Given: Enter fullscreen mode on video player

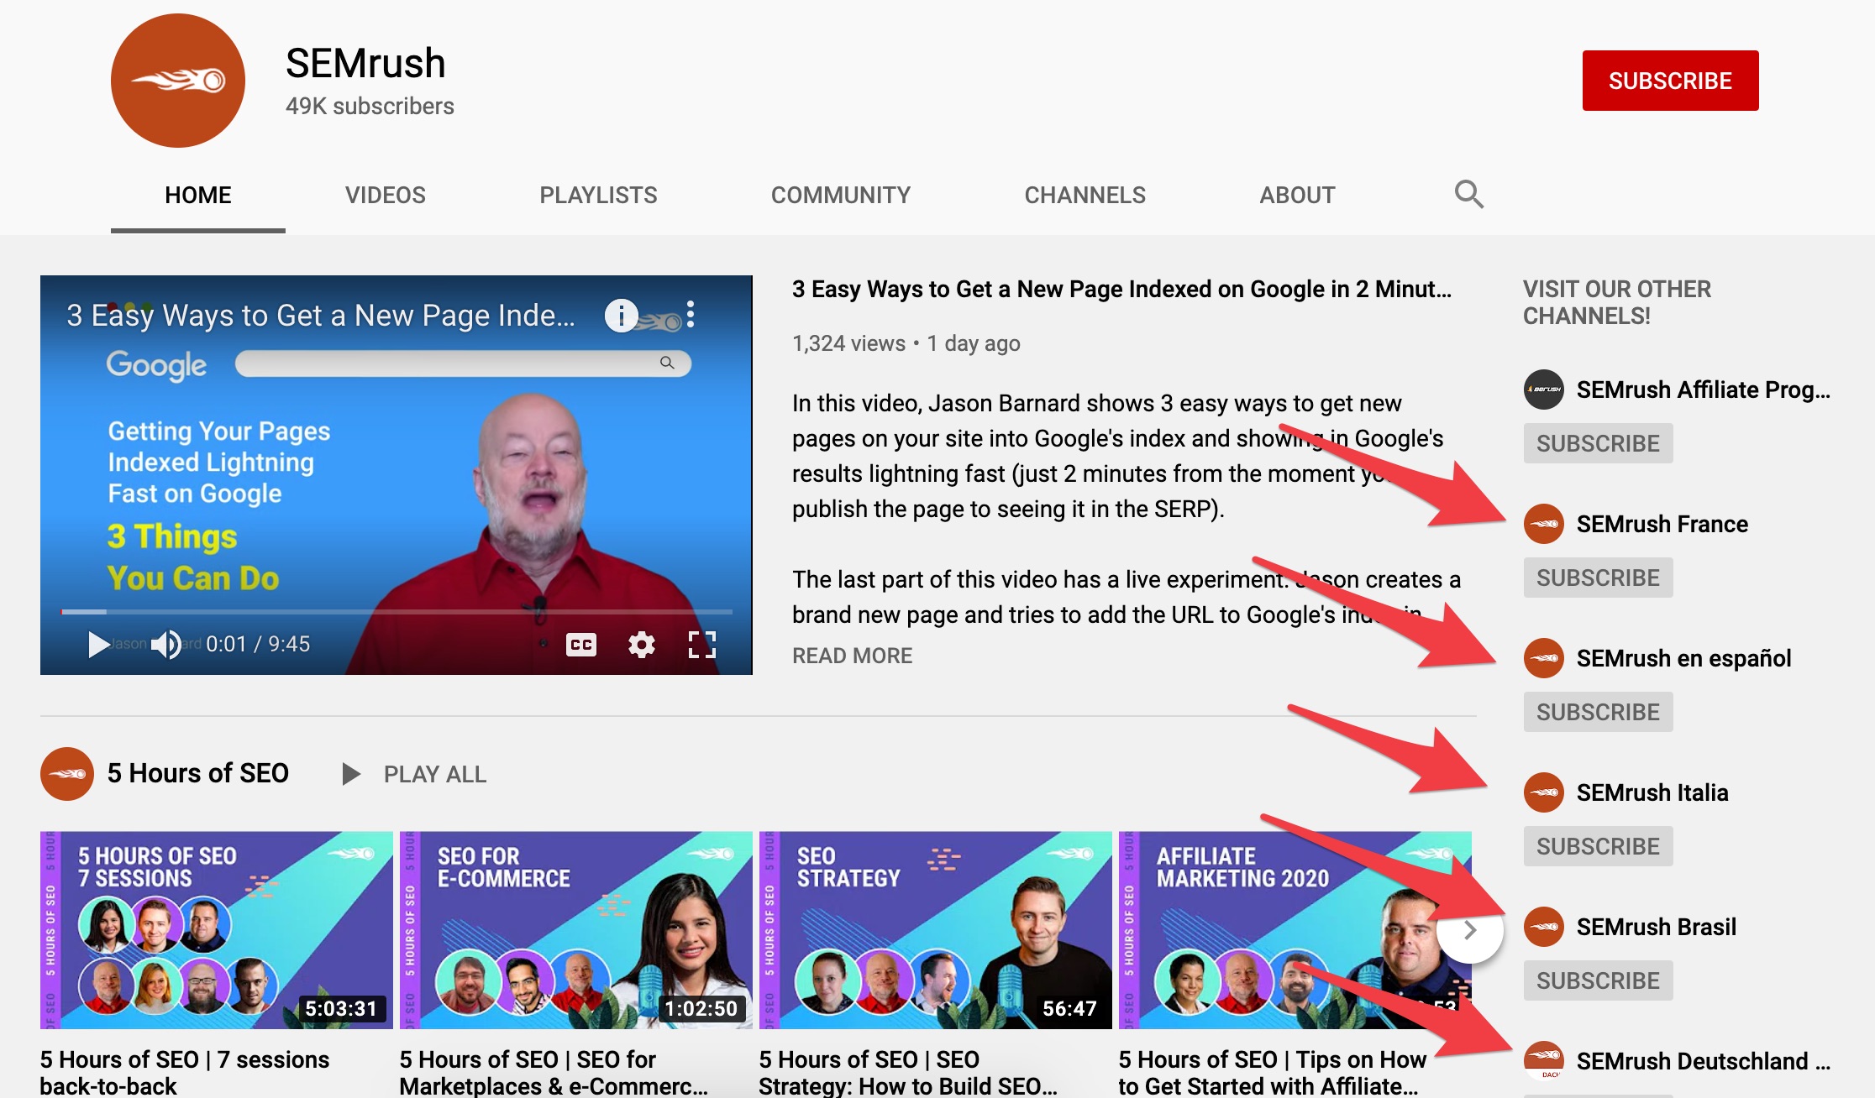Looking at the screenshot, I should (702, 644).
